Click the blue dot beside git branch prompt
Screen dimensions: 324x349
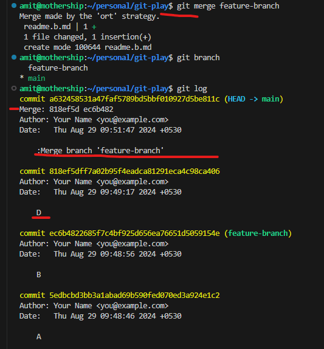(x=14, y=57)
